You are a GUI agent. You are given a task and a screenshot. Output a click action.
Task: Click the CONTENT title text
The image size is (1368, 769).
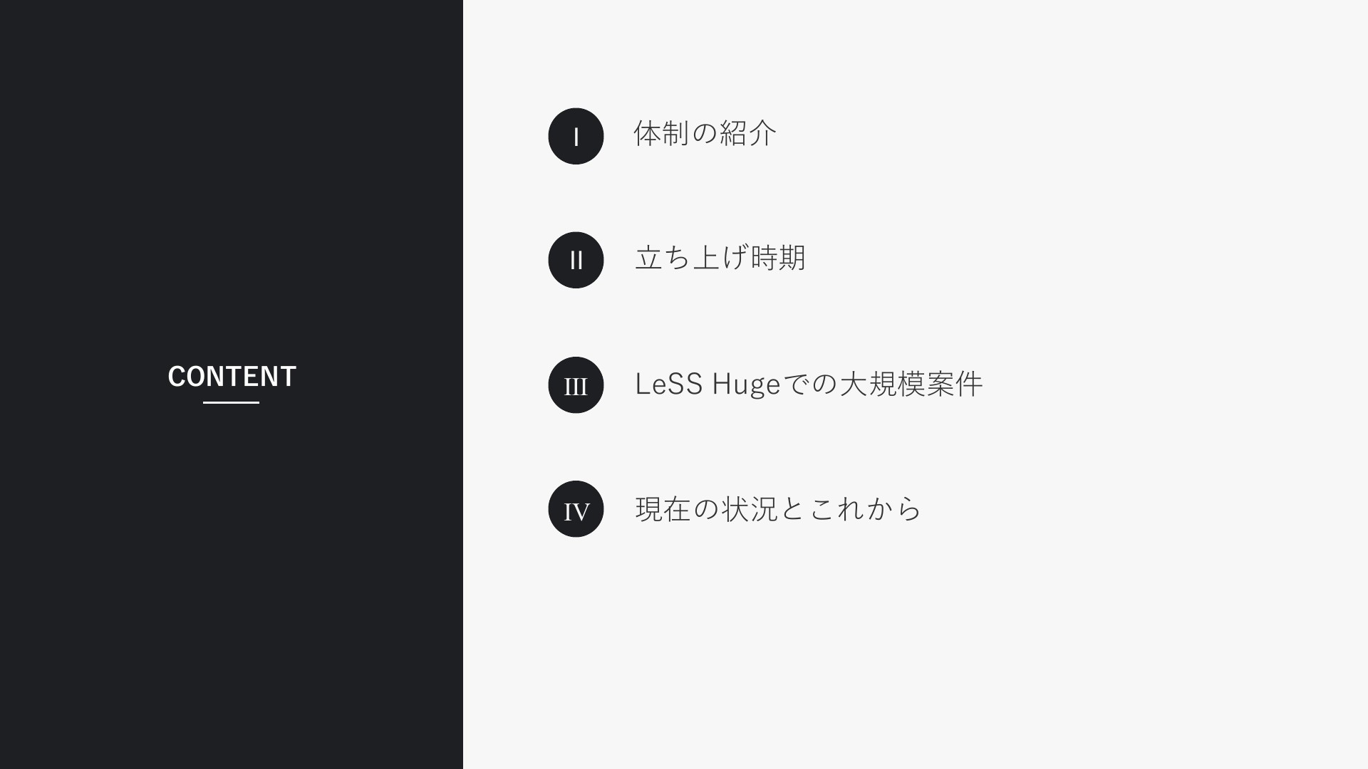tap(232, 377)
